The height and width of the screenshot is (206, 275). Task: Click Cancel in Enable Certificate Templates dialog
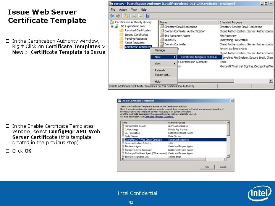(x=223, y=167)
